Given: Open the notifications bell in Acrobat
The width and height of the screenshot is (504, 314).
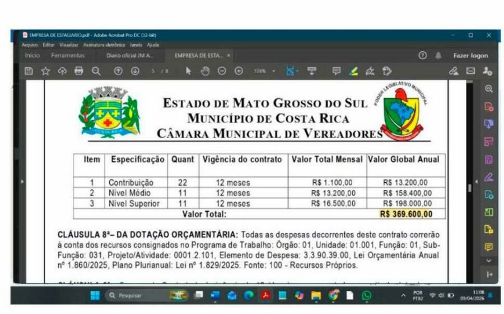Looking at the screenshot, I should point(438,55).
